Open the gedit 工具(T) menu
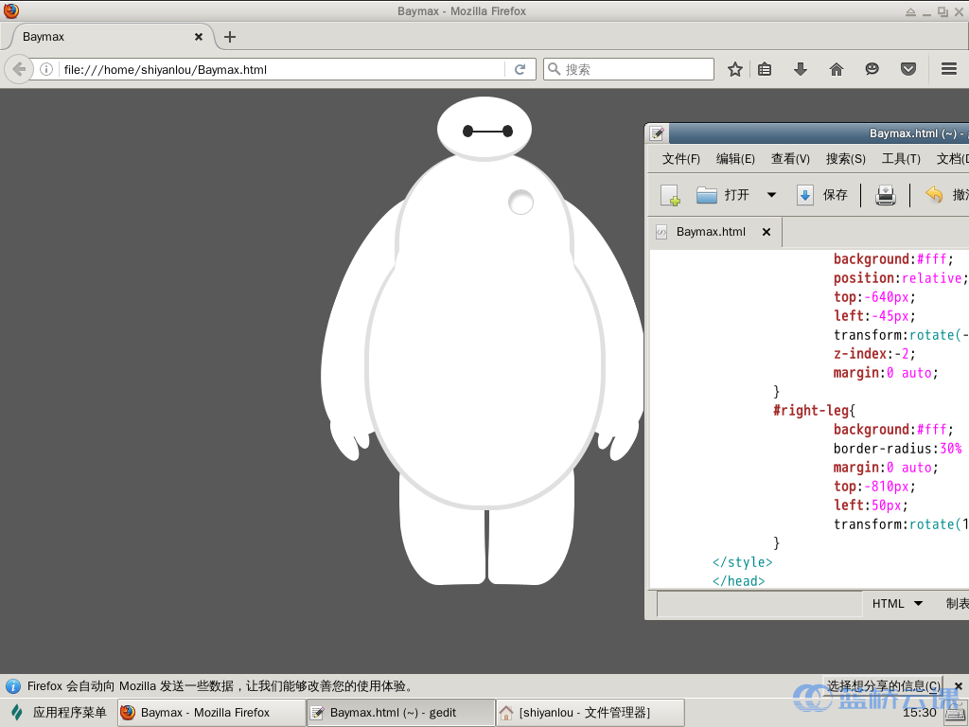969x727 pixels. (x=901, y=159)
